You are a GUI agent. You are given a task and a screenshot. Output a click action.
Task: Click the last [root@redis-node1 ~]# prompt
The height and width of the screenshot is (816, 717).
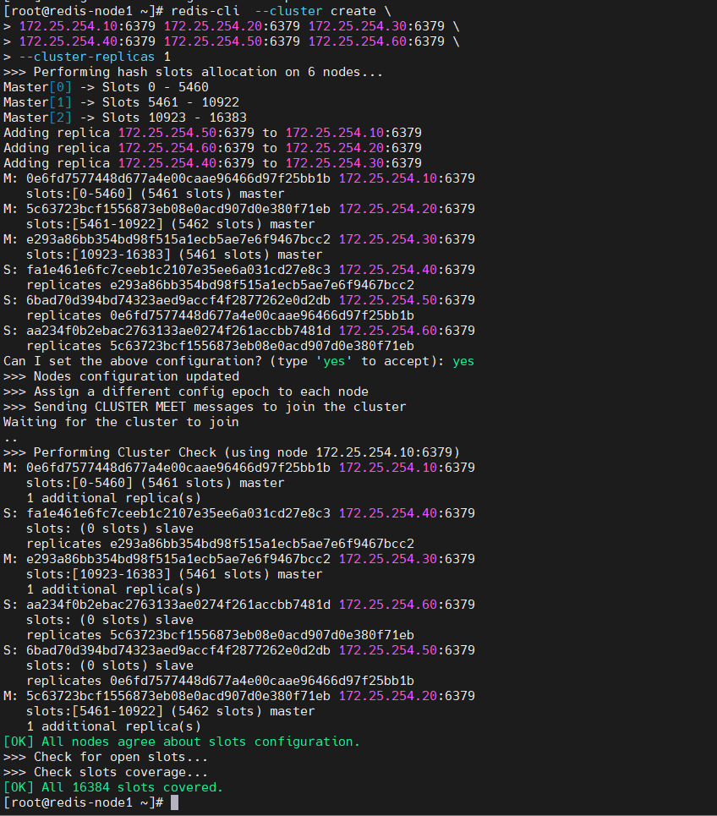tap(83, 802)
